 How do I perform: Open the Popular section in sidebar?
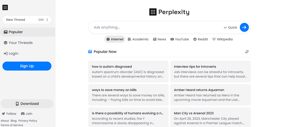point(27,32)
